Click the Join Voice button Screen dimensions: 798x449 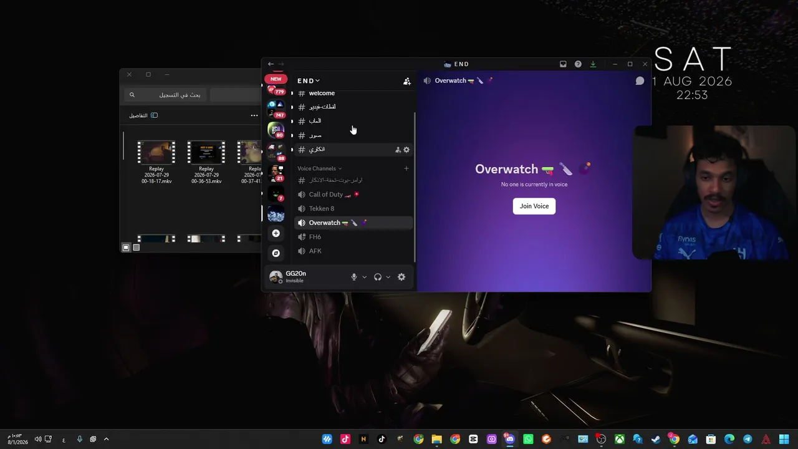(534, 206)
